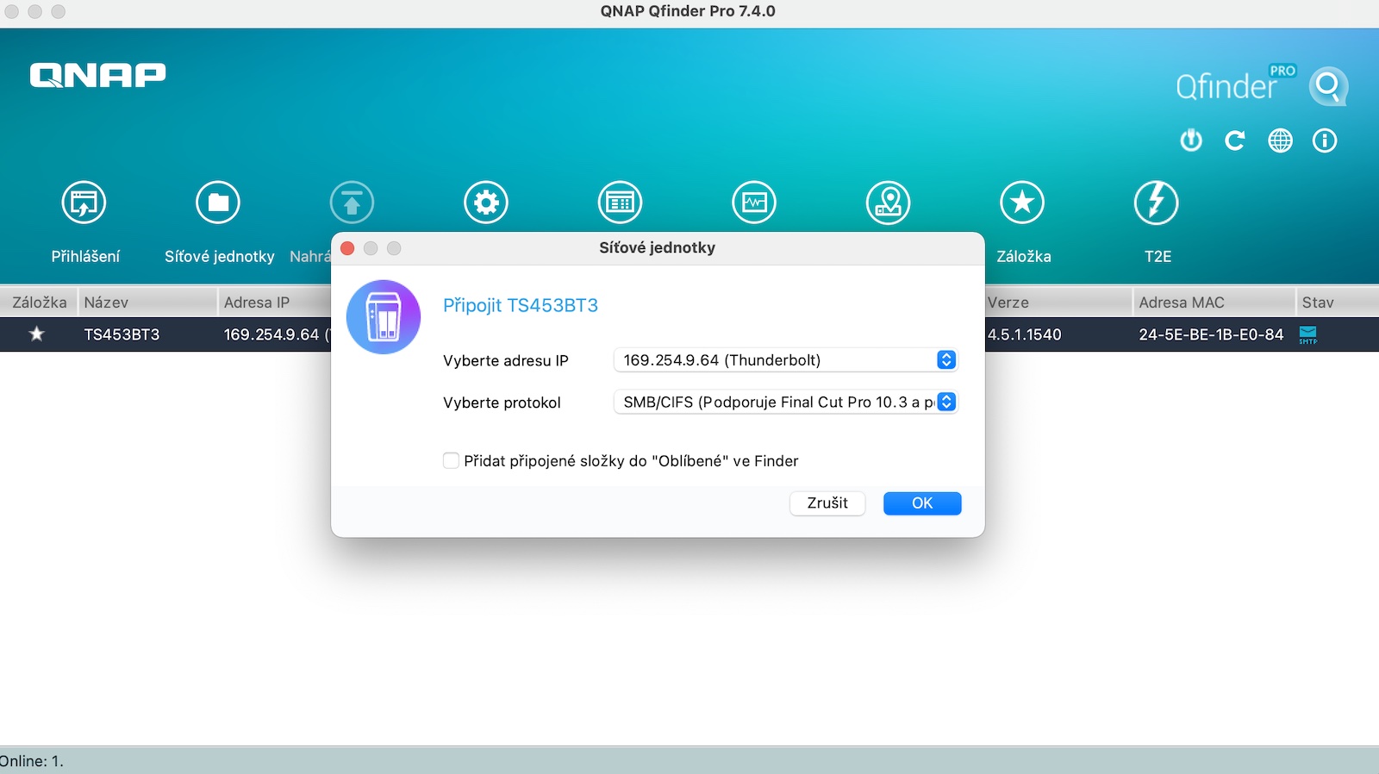The image size is (1379, 774).
Task: Click the SMTP status icon in the TS453BT3 row
Action: tap(1308, 334)
